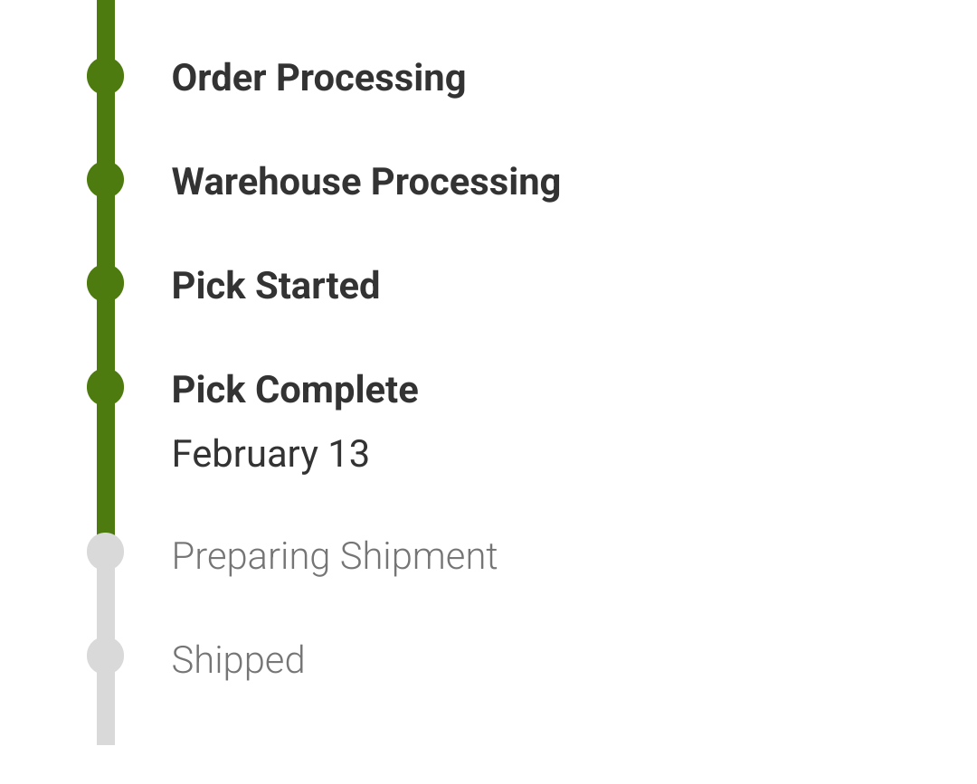Click the Order Processing status label
Screen dimensions: 977x784
click(x=318, y=79)
